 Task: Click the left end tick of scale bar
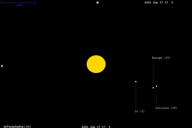click(1, 3)
